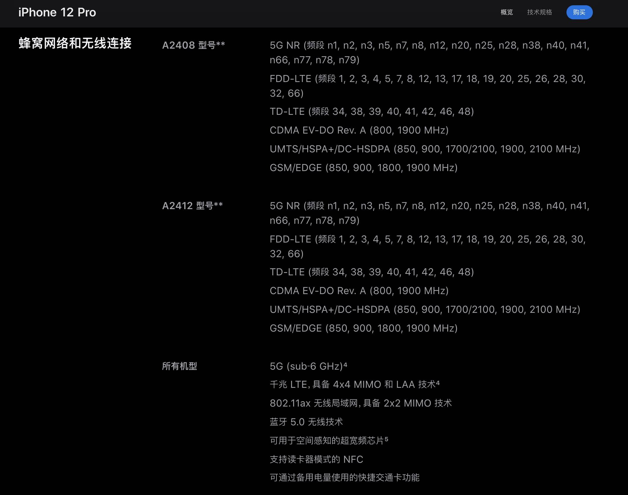Click the 所有机型 label
This screenshot has width=628, height=495.
click(180, 366)
